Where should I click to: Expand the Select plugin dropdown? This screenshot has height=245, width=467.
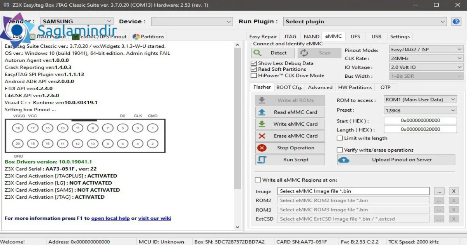[365, 21]
